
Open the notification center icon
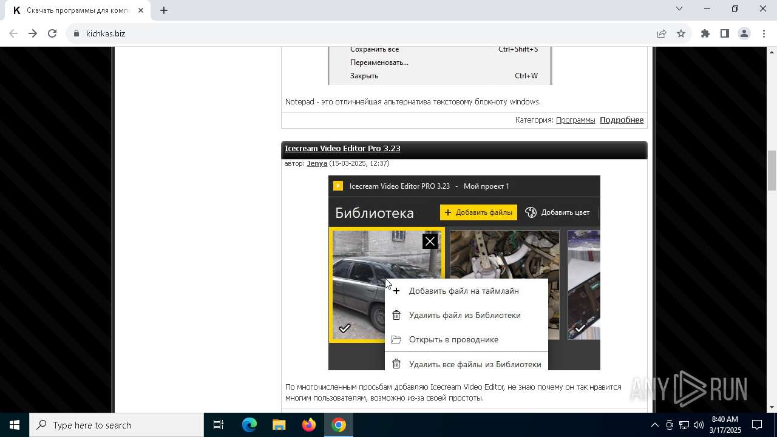tap(757, 425)
